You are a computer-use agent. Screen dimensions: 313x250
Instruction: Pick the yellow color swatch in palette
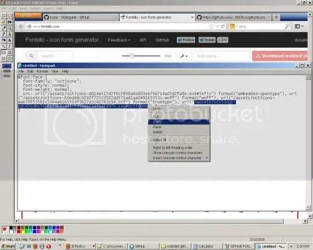(23, 231)
